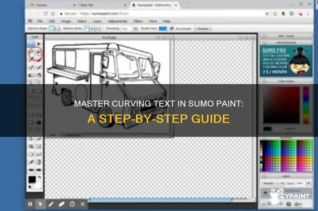Click the browser address bar
318x211 pixels.
160,14
